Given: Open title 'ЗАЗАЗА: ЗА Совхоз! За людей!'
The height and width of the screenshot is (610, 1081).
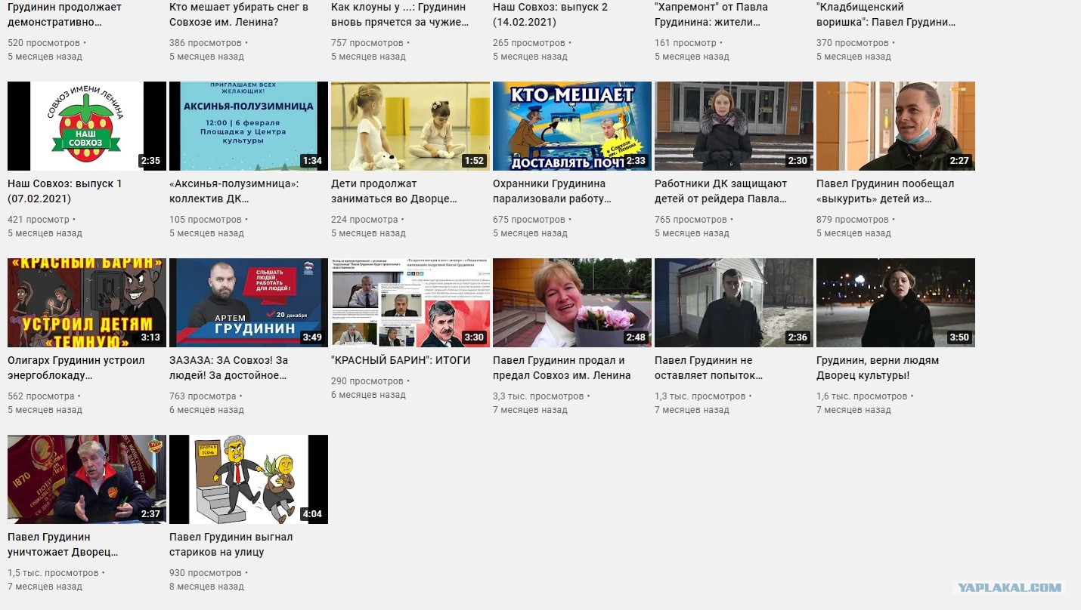Looking at the screenshot, I should point(228,368).
